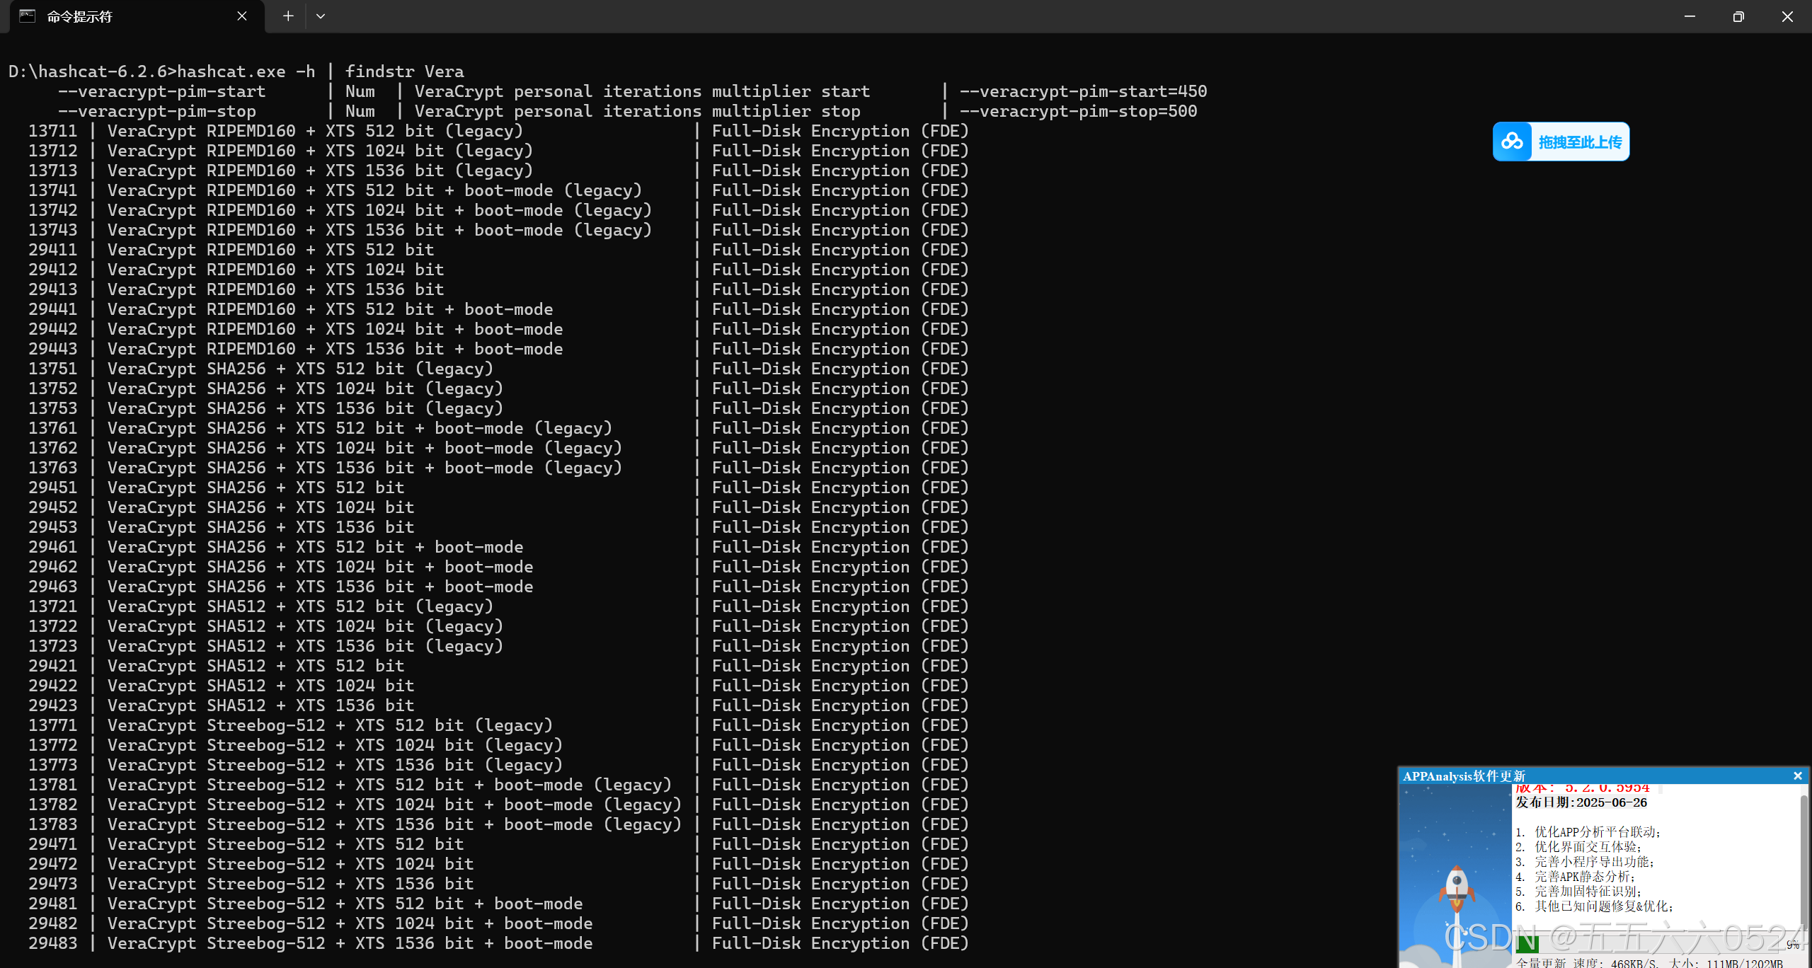Click hash mode 29451 row
The height and width of the screenshot is (968, 1812).
click(x=498, y=488)
